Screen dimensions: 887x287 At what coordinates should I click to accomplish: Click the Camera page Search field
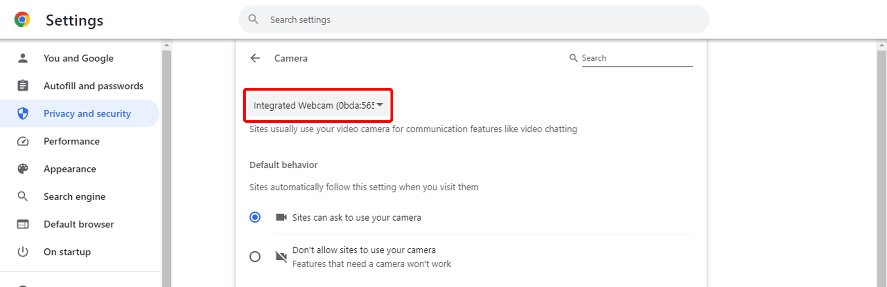pyautogui.click(x=637, y=58)
